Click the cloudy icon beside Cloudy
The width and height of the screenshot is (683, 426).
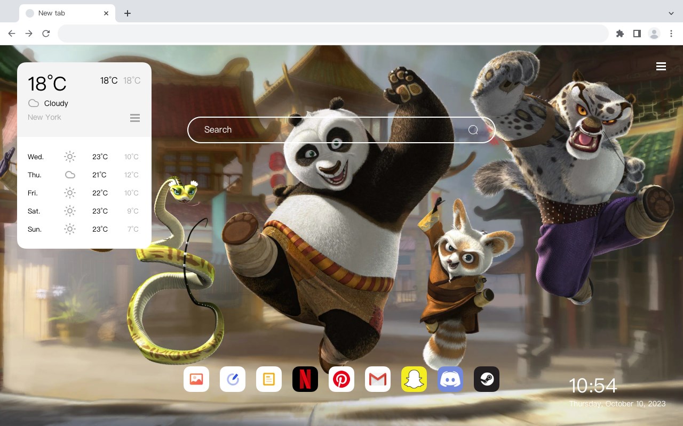point(34,103)
